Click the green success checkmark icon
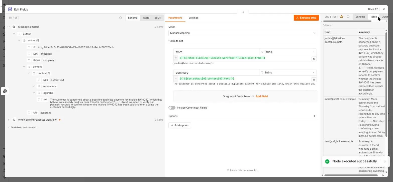393x182 pixels. click(x=327, y=161)
